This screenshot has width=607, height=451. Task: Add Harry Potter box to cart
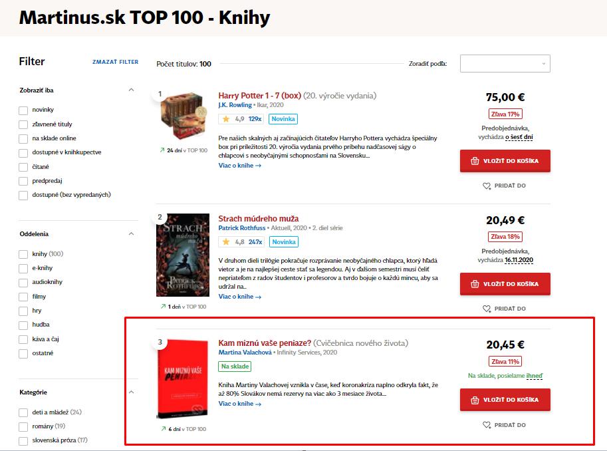[x=505, y=161]
